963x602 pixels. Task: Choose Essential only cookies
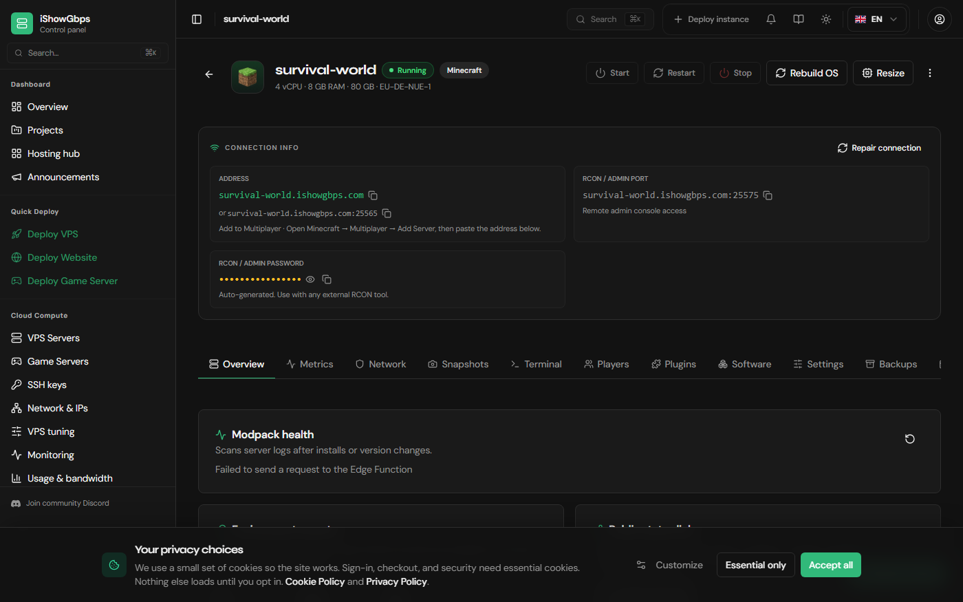click(755, 565)
